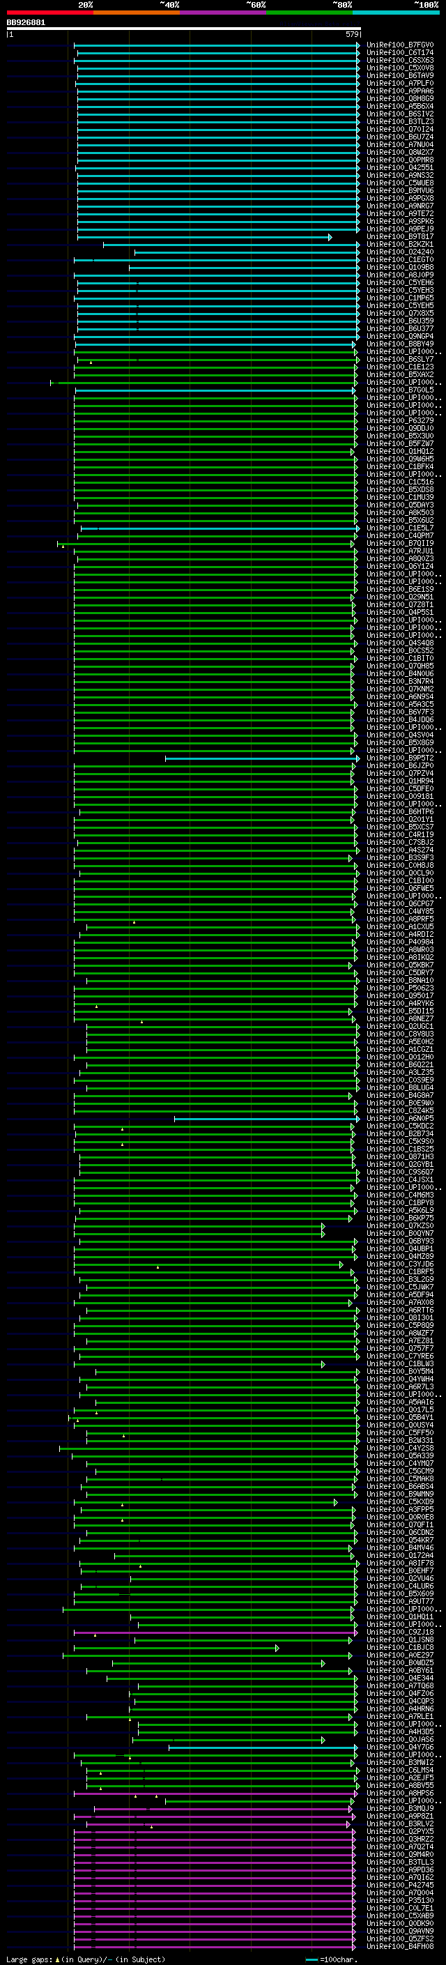The width and height of the screenshot is (446, 1965).
Task: Select hit label UniRef100_A4S274
Action: point(400,850)
